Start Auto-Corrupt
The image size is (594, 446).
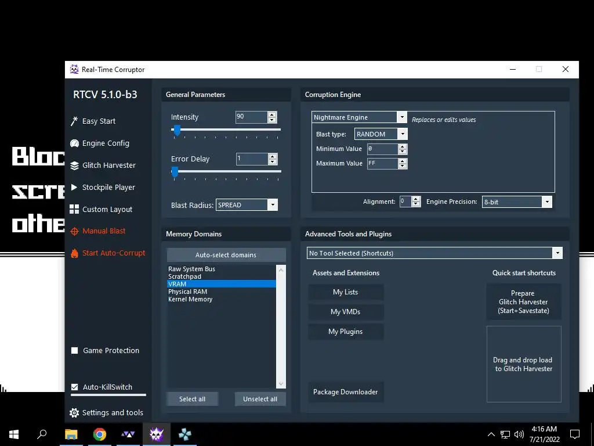pos(114,253)
